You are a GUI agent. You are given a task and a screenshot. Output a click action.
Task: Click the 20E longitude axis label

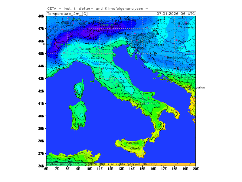[196, 169]
